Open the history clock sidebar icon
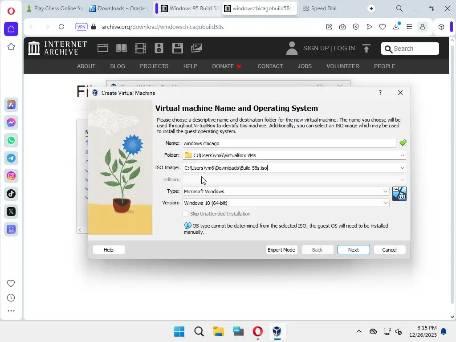456x342 pixels. [x=11, y=298]
